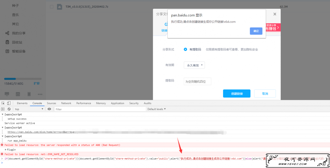Click the console Filter input
The image size is (330, 168).
tap(100, 109)
